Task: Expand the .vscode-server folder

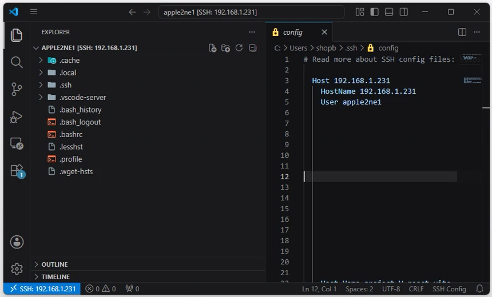Action: click(x=41, y=98)
